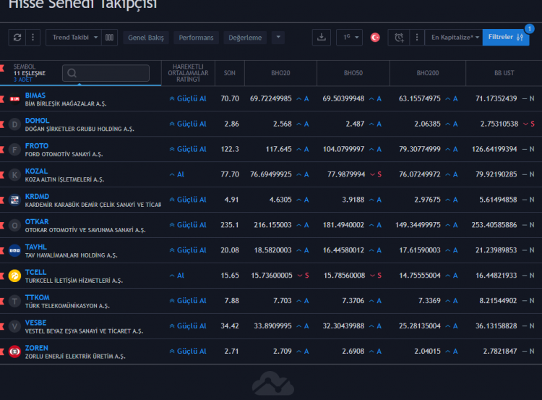
Task: Click the DOHOL letter D logo
Action: (x=14, y=124)
